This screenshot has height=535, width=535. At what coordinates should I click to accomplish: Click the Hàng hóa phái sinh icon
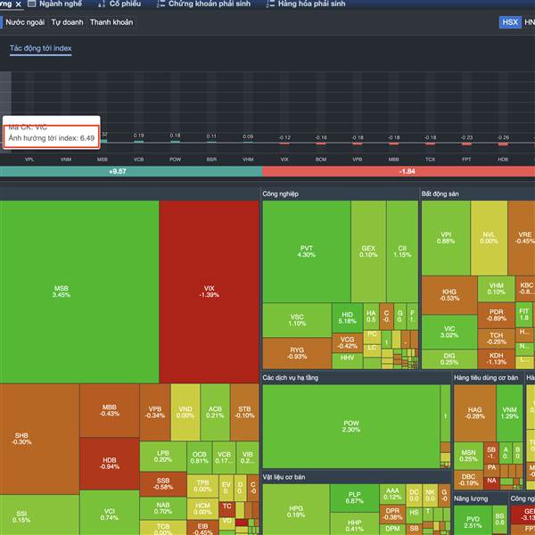270,4
